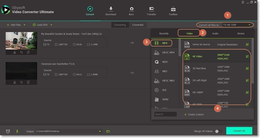
Task: Click the Add Files button
Action: tap(14, 25)
